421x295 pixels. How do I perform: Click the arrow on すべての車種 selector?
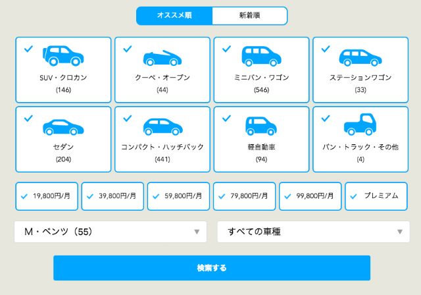point(400,232)
